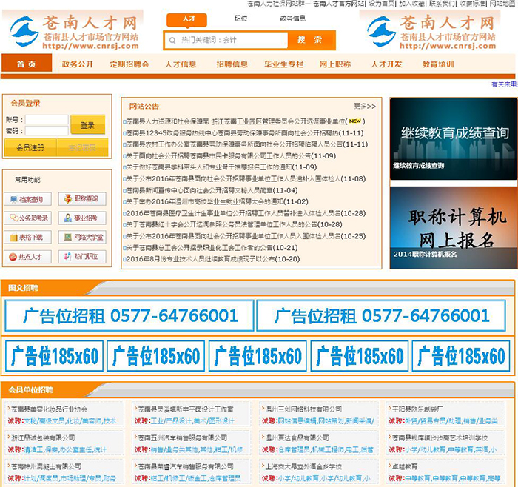Open 苍南县美容化妆品行业协会 listing

50,409
